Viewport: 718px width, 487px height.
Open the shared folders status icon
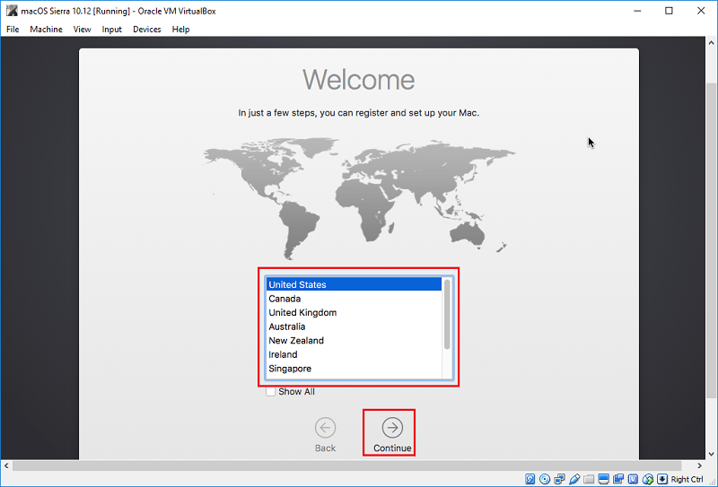[589, 479]
